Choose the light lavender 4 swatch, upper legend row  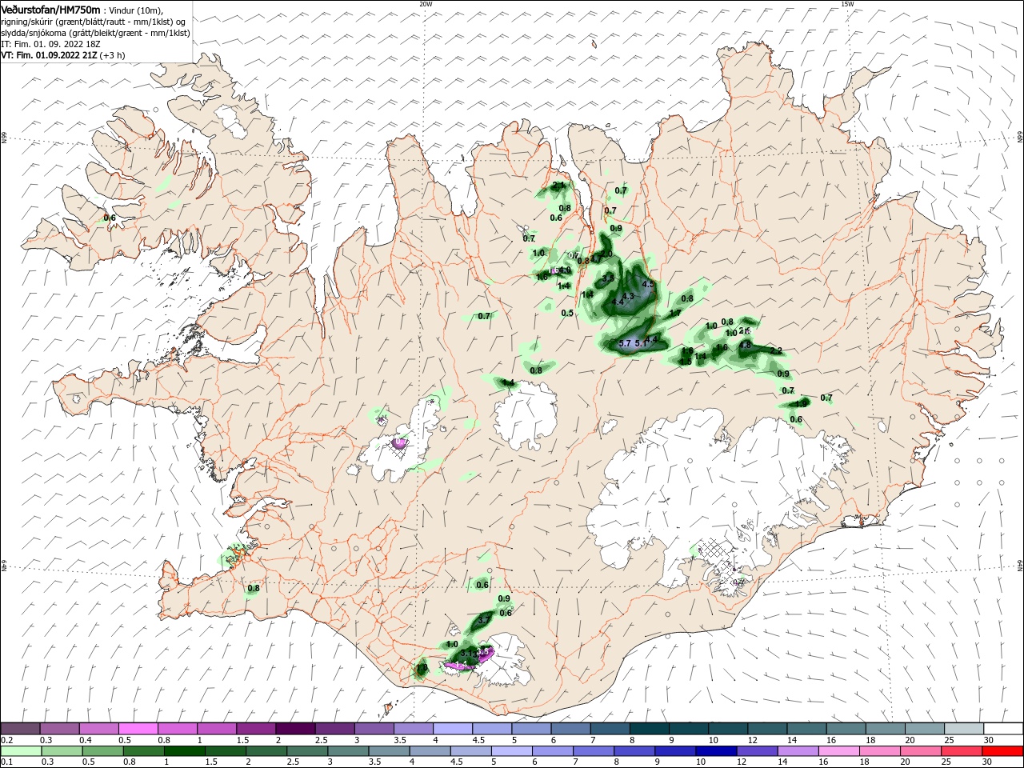(452, 729)
